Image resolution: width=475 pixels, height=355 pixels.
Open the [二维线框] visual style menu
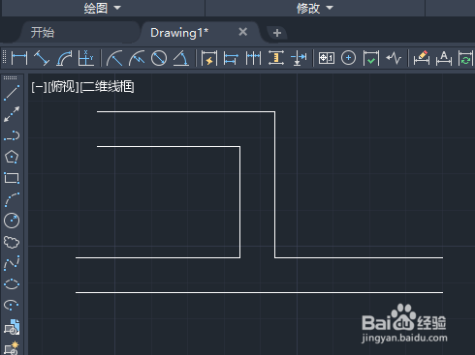click(x=107, y=87)
